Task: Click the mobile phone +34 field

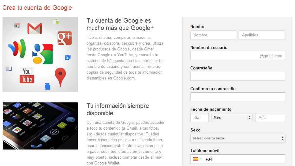Action: coord(237,159)
